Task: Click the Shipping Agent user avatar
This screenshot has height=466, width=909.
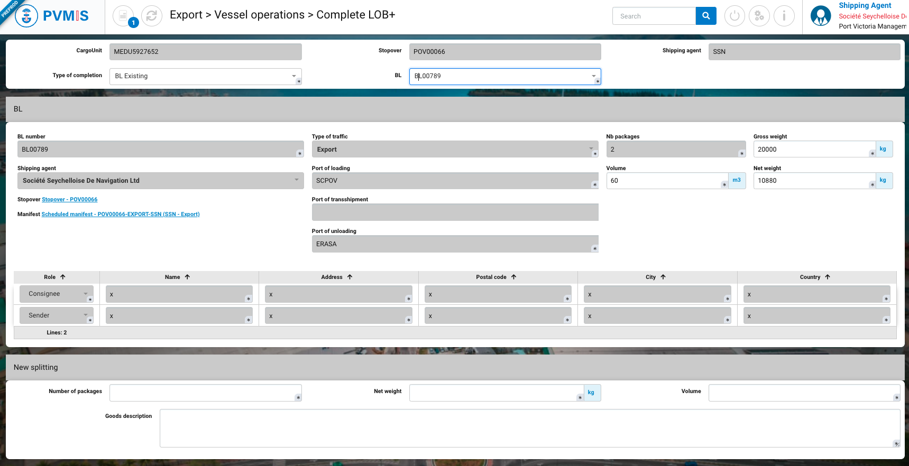Action: click(821, 16)
